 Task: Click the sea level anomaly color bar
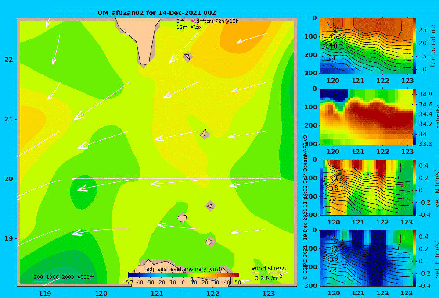(184, 275)
